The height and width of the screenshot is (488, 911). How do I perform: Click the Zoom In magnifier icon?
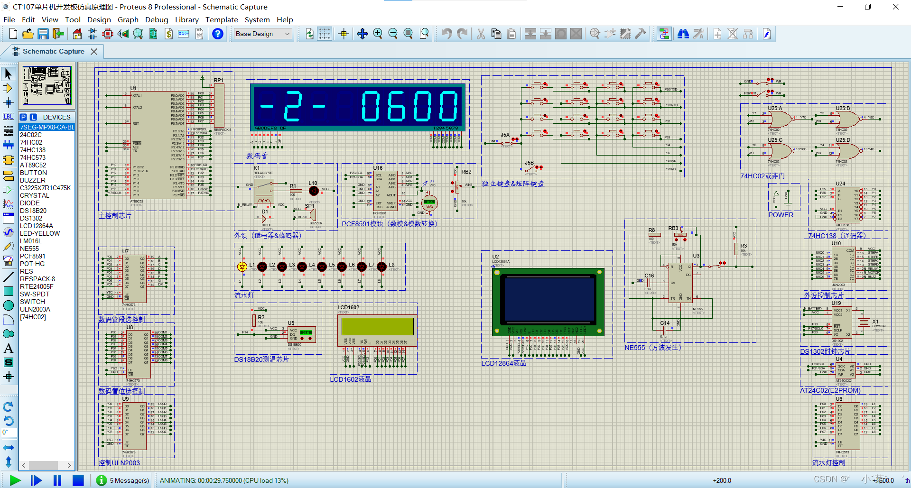coord(378,34)
